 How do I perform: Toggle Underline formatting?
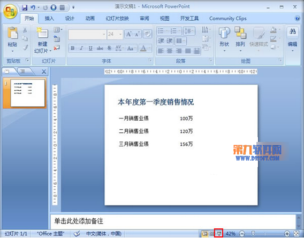[x=90, y=48]
